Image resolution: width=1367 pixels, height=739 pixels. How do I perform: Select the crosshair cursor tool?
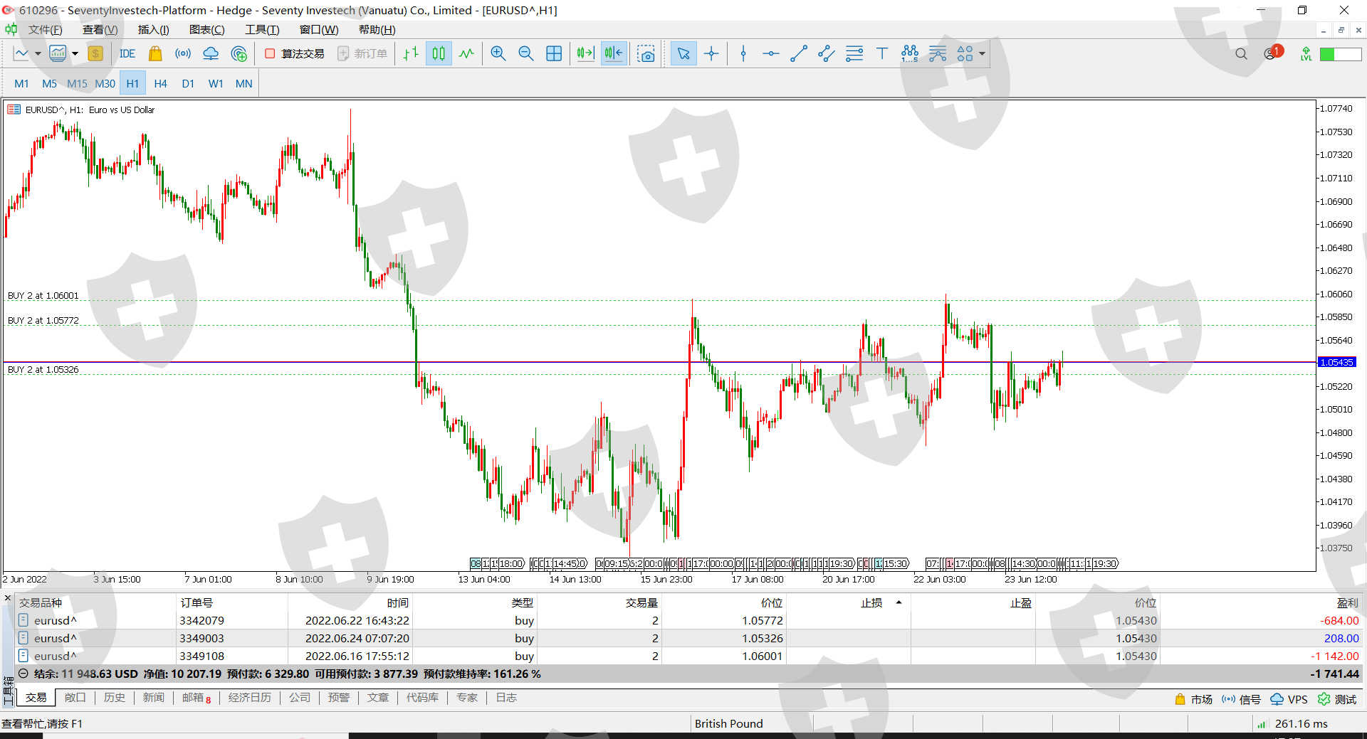click(711, 54)
